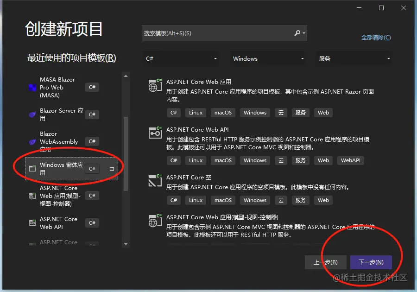Screen dimensions: 417x292
Task: Click the ASP.NET Core Web 应用 globe icon in results
Action: click(155, 85)
